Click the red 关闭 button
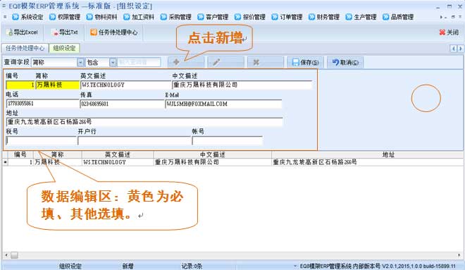 (x=449, y=32)
